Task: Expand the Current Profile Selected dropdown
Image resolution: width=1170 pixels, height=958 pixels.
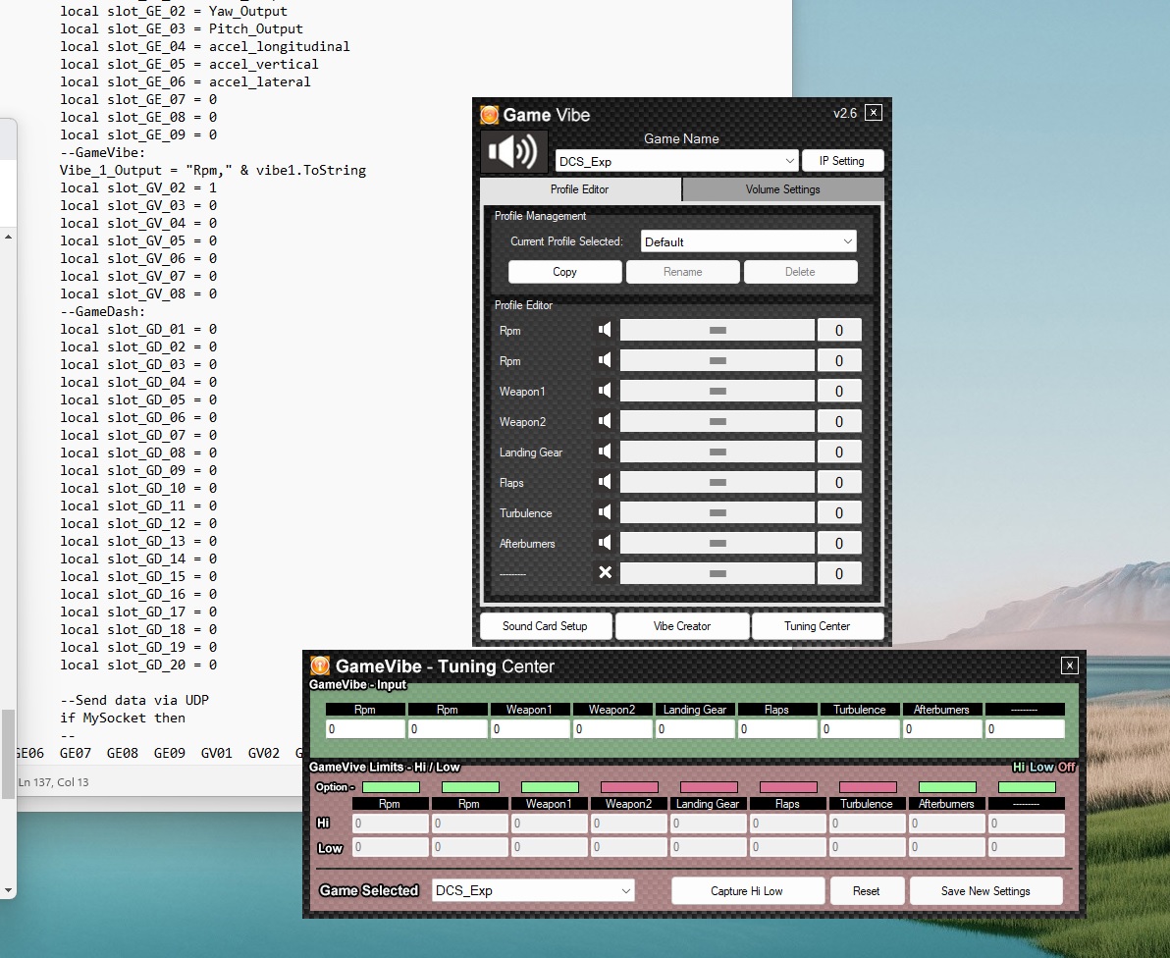Action: 748,241
